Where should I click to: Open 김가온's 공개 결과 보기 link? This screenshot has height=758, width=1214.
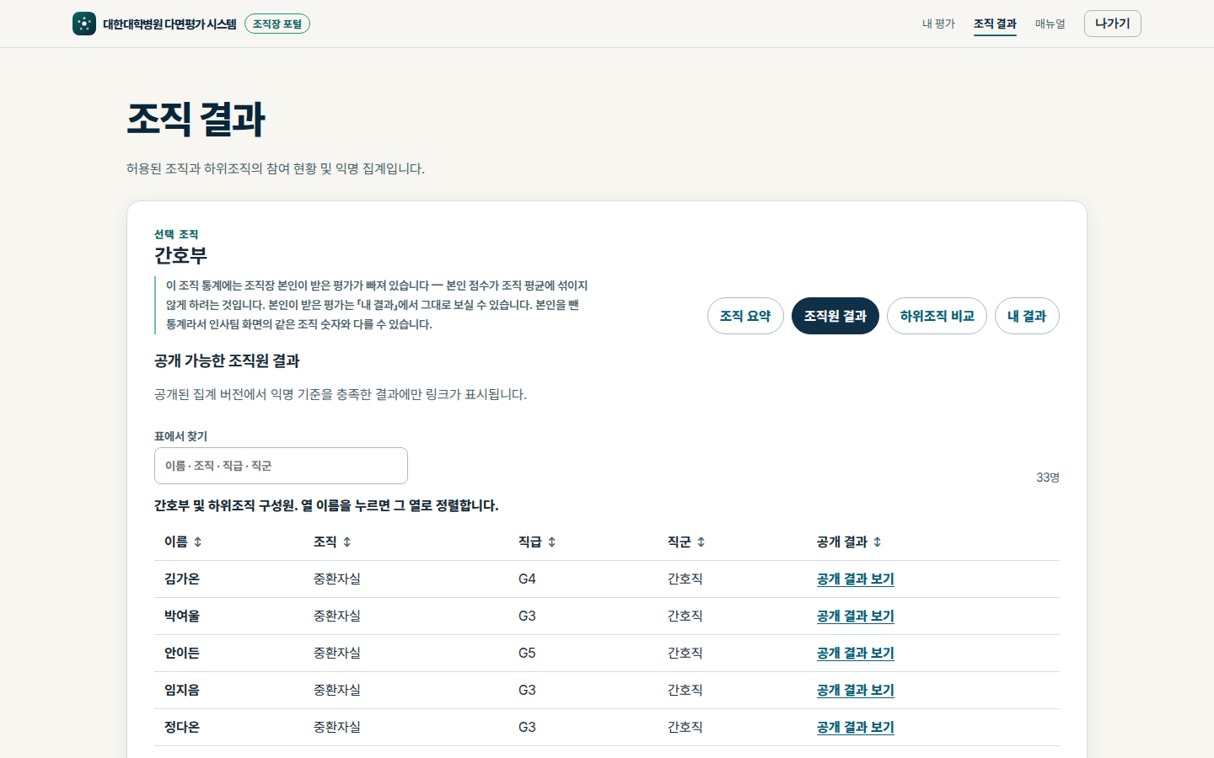855,579
